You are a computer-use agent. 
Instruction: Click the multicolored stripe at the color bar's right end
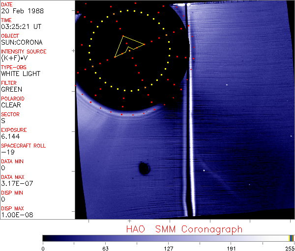[292, 238]
